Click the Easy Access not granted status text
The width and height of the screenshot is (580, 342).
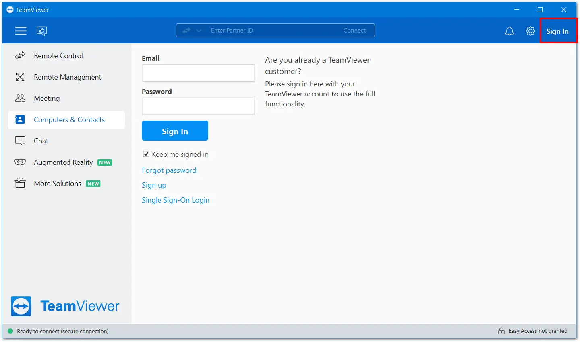point(538,331)
